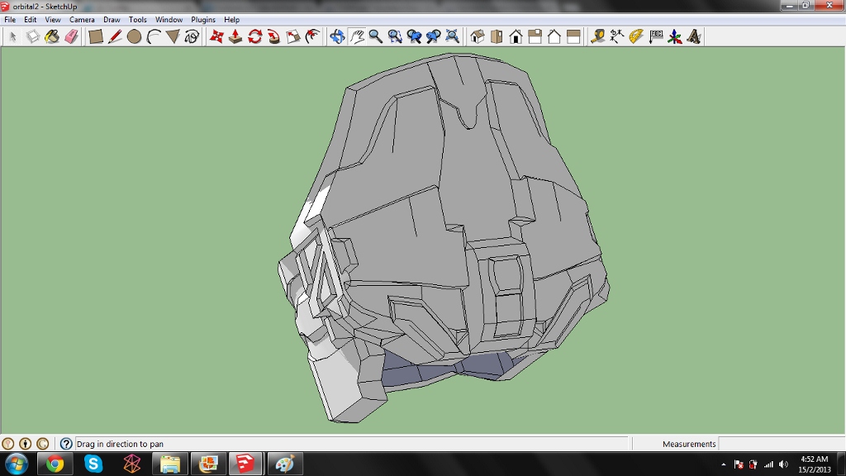Show hidden system tray icons
Viewport: 846px width, 476px height.
[724, 464]
